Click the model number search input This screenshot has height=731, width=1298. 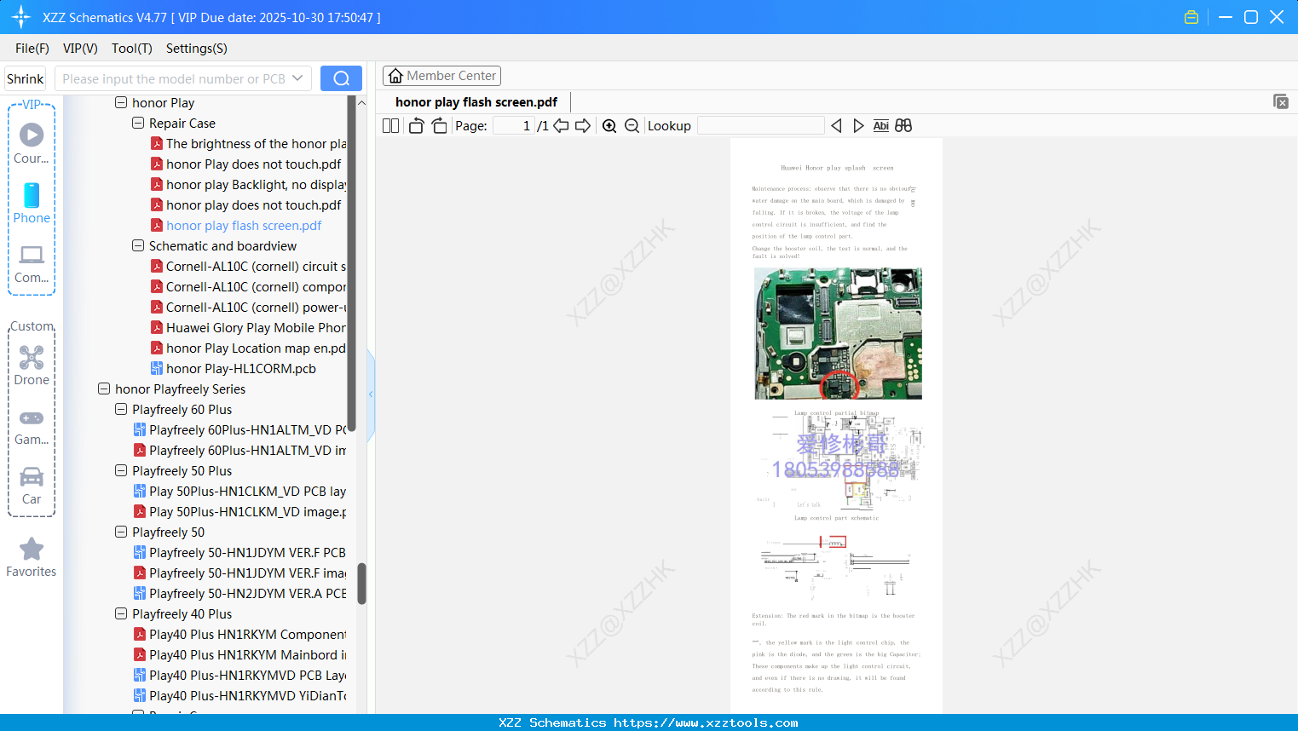(173, 78)
